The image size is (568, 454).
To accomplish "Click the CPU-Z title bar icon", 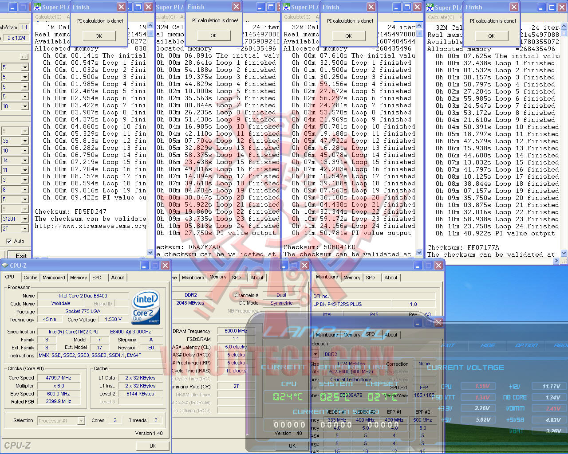I will pos(5,265).
